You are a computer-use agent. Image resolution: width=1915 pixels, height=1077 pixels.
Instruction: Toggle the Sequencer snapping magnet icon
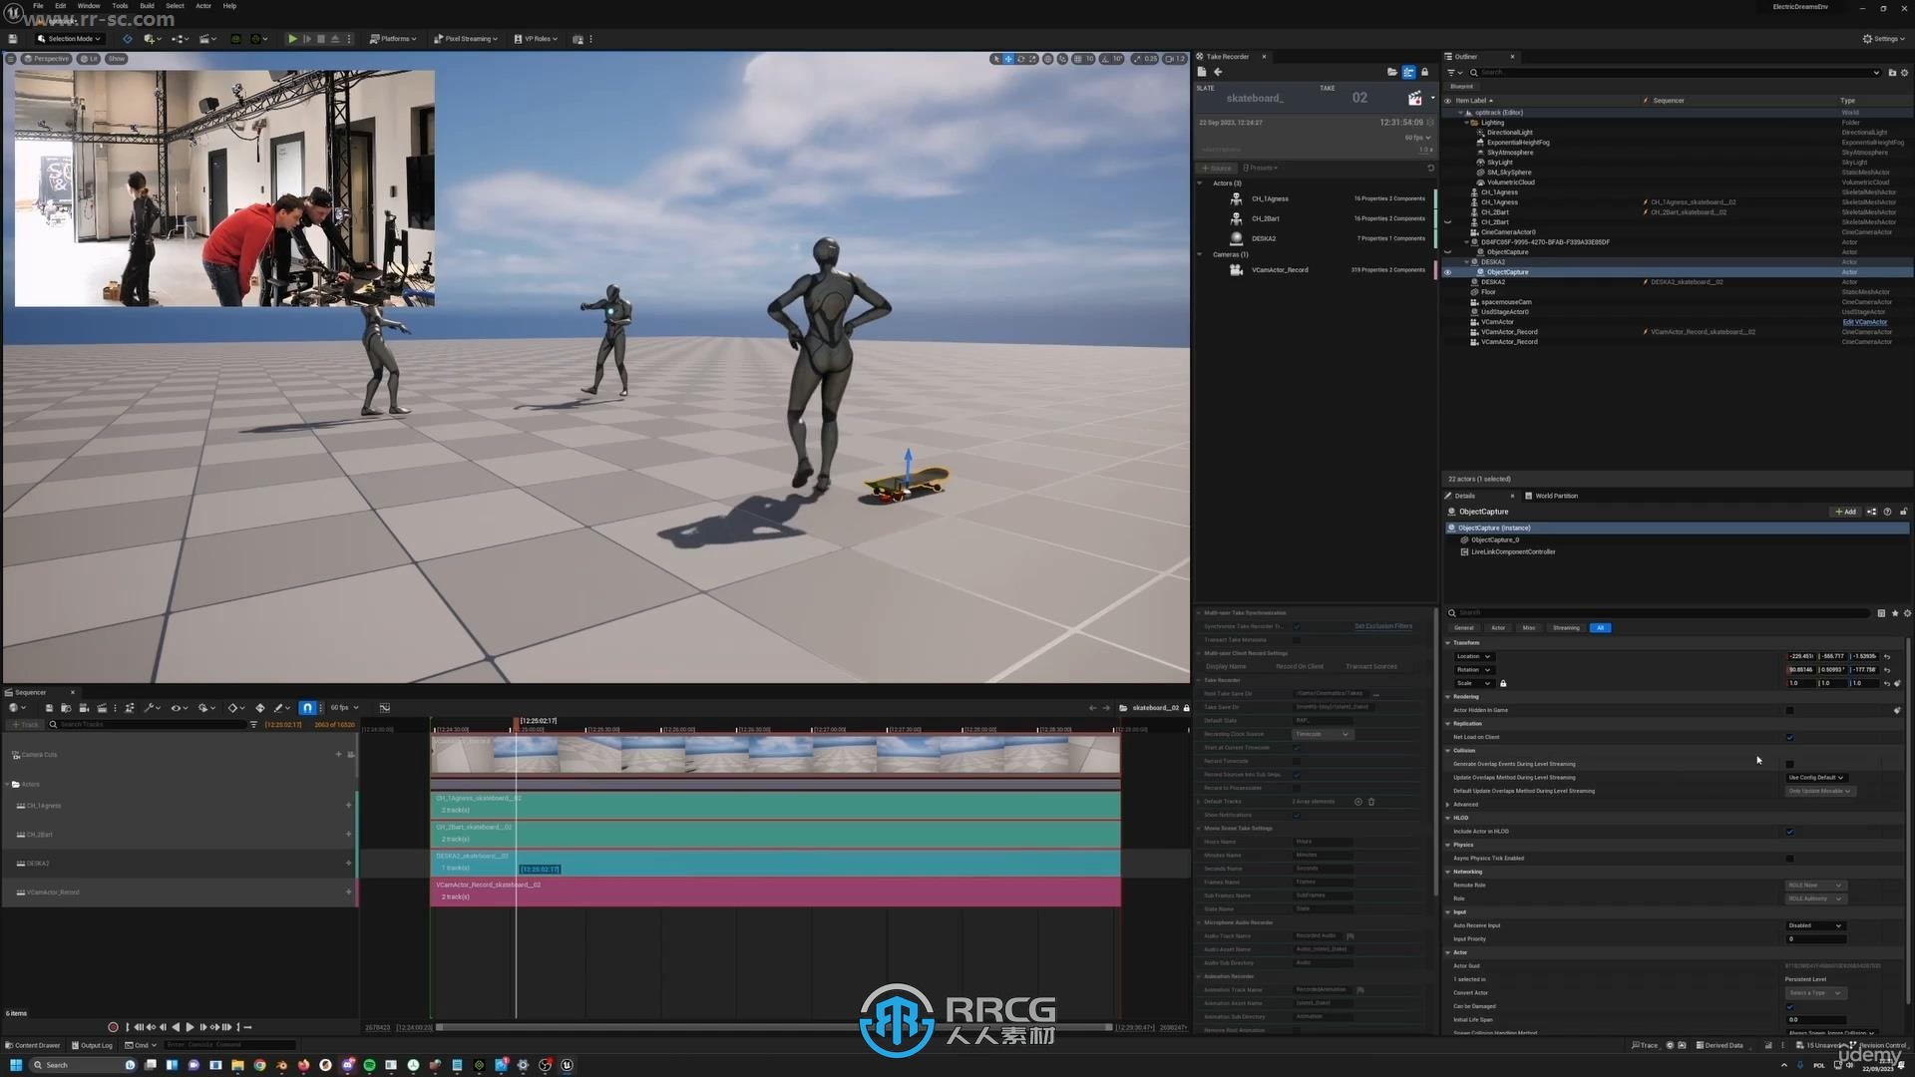307,708
